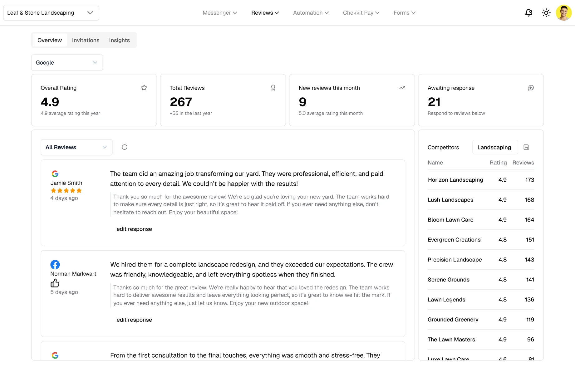Click the thumbs up on Norman Markwart's review
Screen dimensions: 575x367
click(x=55, y=283)
